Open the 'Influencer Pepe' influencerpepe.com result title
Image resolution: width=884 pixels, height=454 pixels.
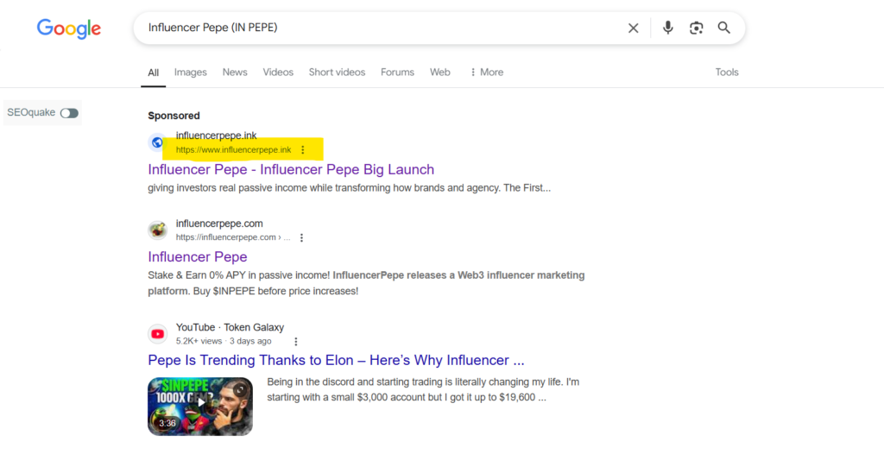198,257
